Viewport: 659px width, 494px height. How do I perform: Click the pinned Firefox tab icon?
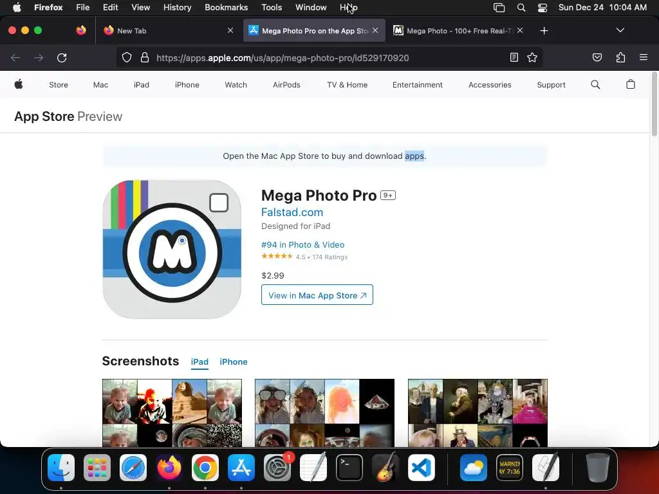click(x=81, y=30)
